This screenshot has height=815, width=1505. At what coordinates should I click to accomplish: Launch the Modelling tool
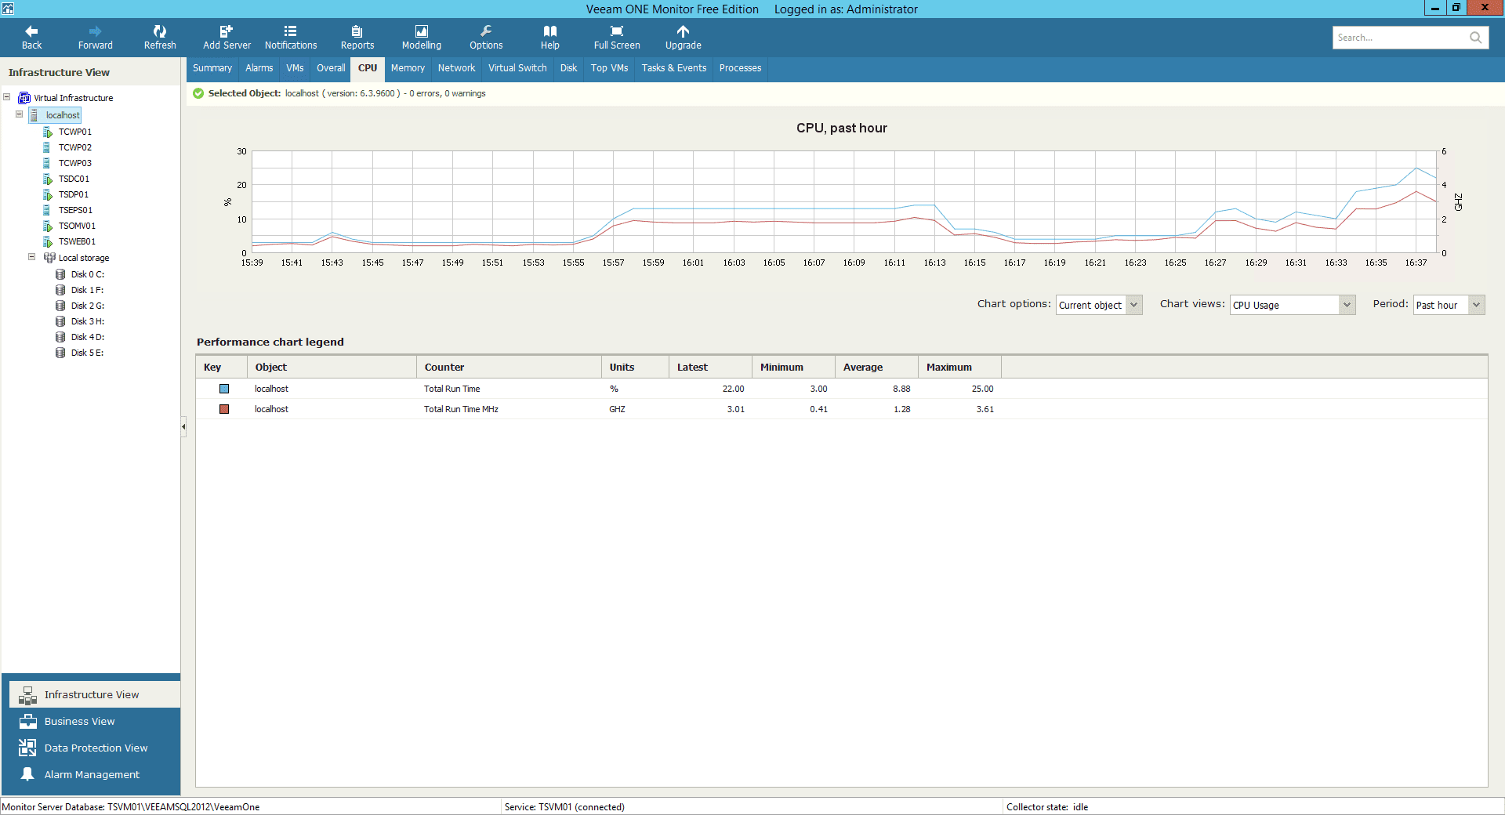[422, 37]
